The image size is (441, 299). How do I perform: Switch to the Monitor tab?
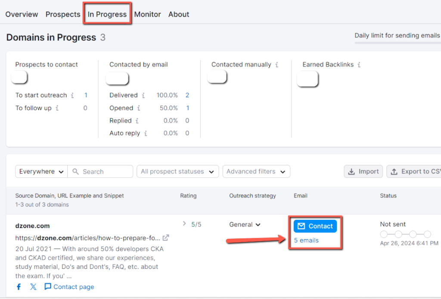147,14
